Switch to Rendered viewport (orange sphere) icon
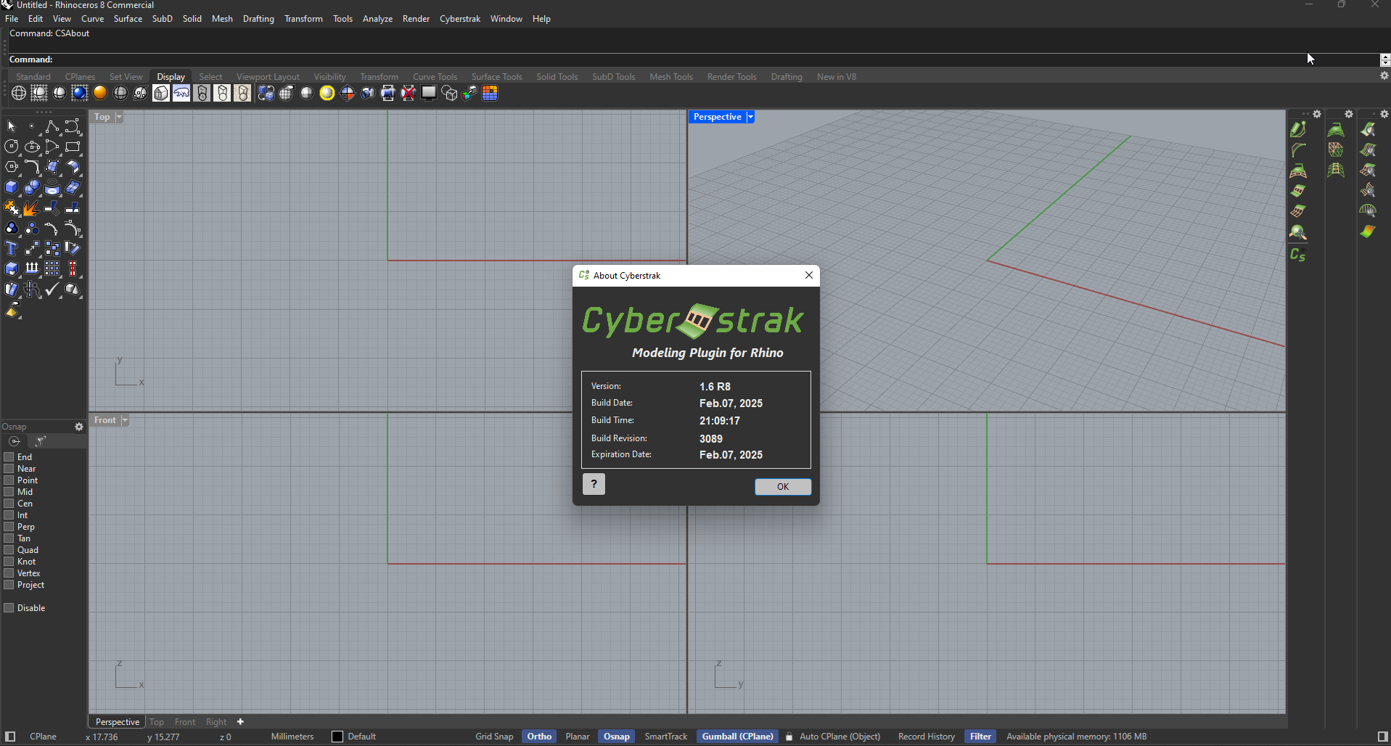The height and width of the screenshot is (746, 1391). (x=100, y=93)
